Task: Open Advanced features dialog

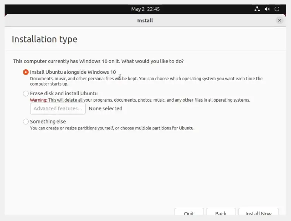Action: pos(58,109)
